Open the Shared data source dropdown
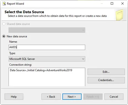This screenshot has width=128, height=105. pyautogui.click(x=47, y=30)
